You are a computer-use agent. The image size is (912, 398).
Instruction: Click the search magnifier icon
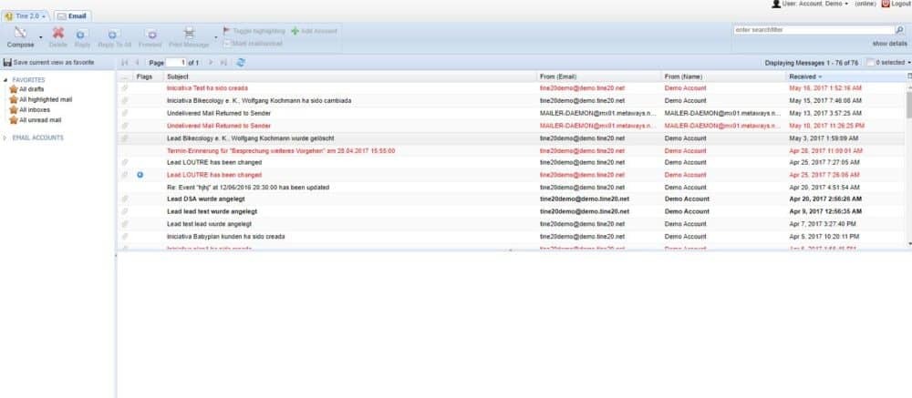(899, 30)
